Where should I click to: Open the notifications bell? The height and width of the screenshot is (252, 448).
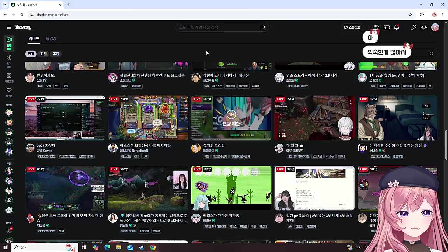[x=397, y=27]
